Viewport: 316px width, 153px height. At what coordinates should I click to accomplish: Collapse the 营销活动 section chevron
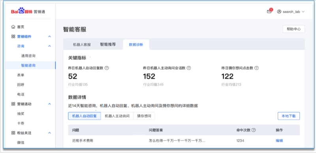point(50,104)
